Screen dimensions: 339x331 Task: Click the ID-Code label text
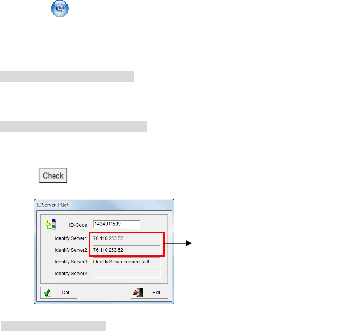79,225
